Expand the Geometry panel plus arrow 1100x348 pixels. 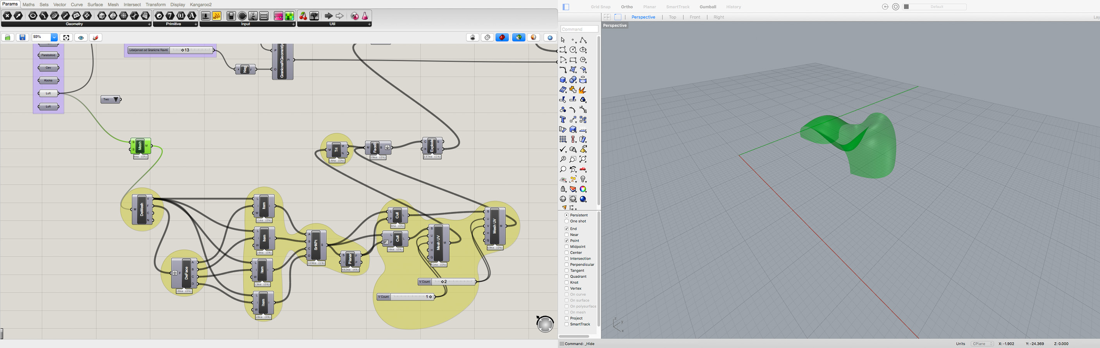[x=149, y=24]
